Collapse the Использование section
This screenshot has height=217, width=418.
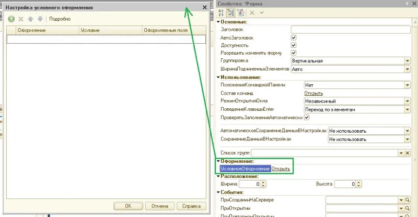pos(218,77)
